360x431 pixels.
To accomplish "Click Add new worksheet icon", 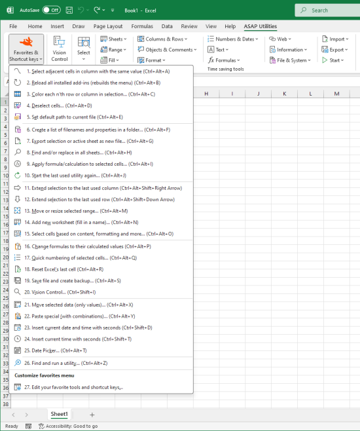I will pyautogui.click(x=17, y=222).
